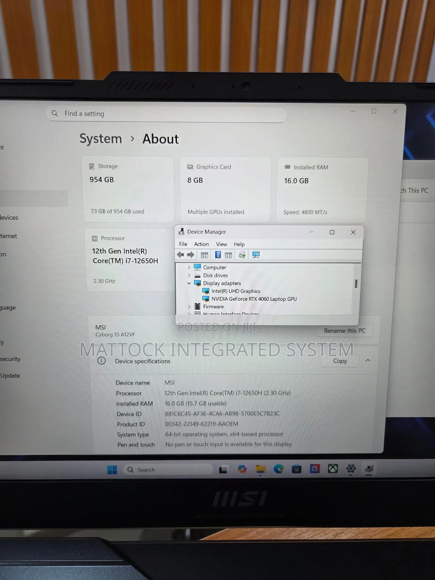Click the 64-bit operating system text
Screen dimensions: 435x580
pyautogui.click(x=224, y=434)
